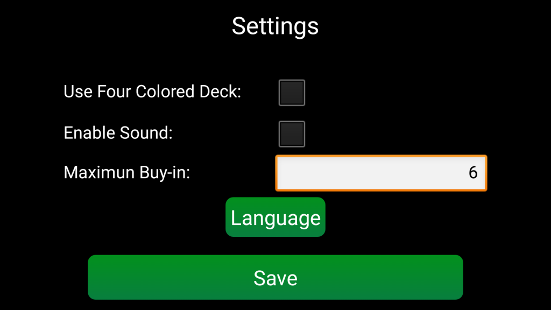Click the "Enable Sound:" label text
Screen dimensions: 551x310
(x=118, y=133)
